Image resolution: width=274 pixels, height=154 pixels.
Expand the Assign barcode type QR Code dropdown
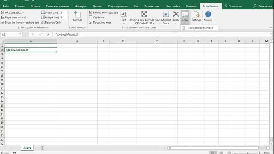[153, 23]
